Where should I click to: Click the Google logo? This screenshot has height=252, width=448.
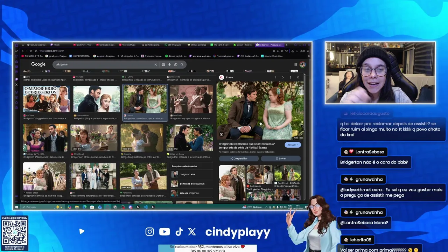pos(38,64)
